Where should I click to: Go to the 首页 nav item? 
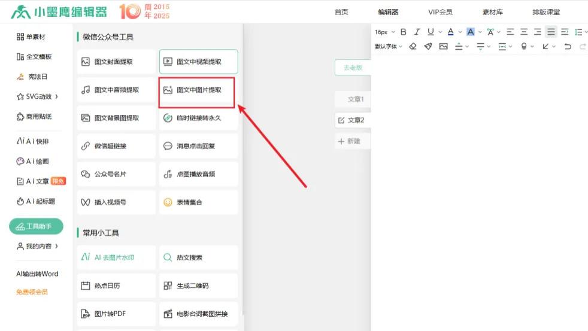(x=341, y=12)
